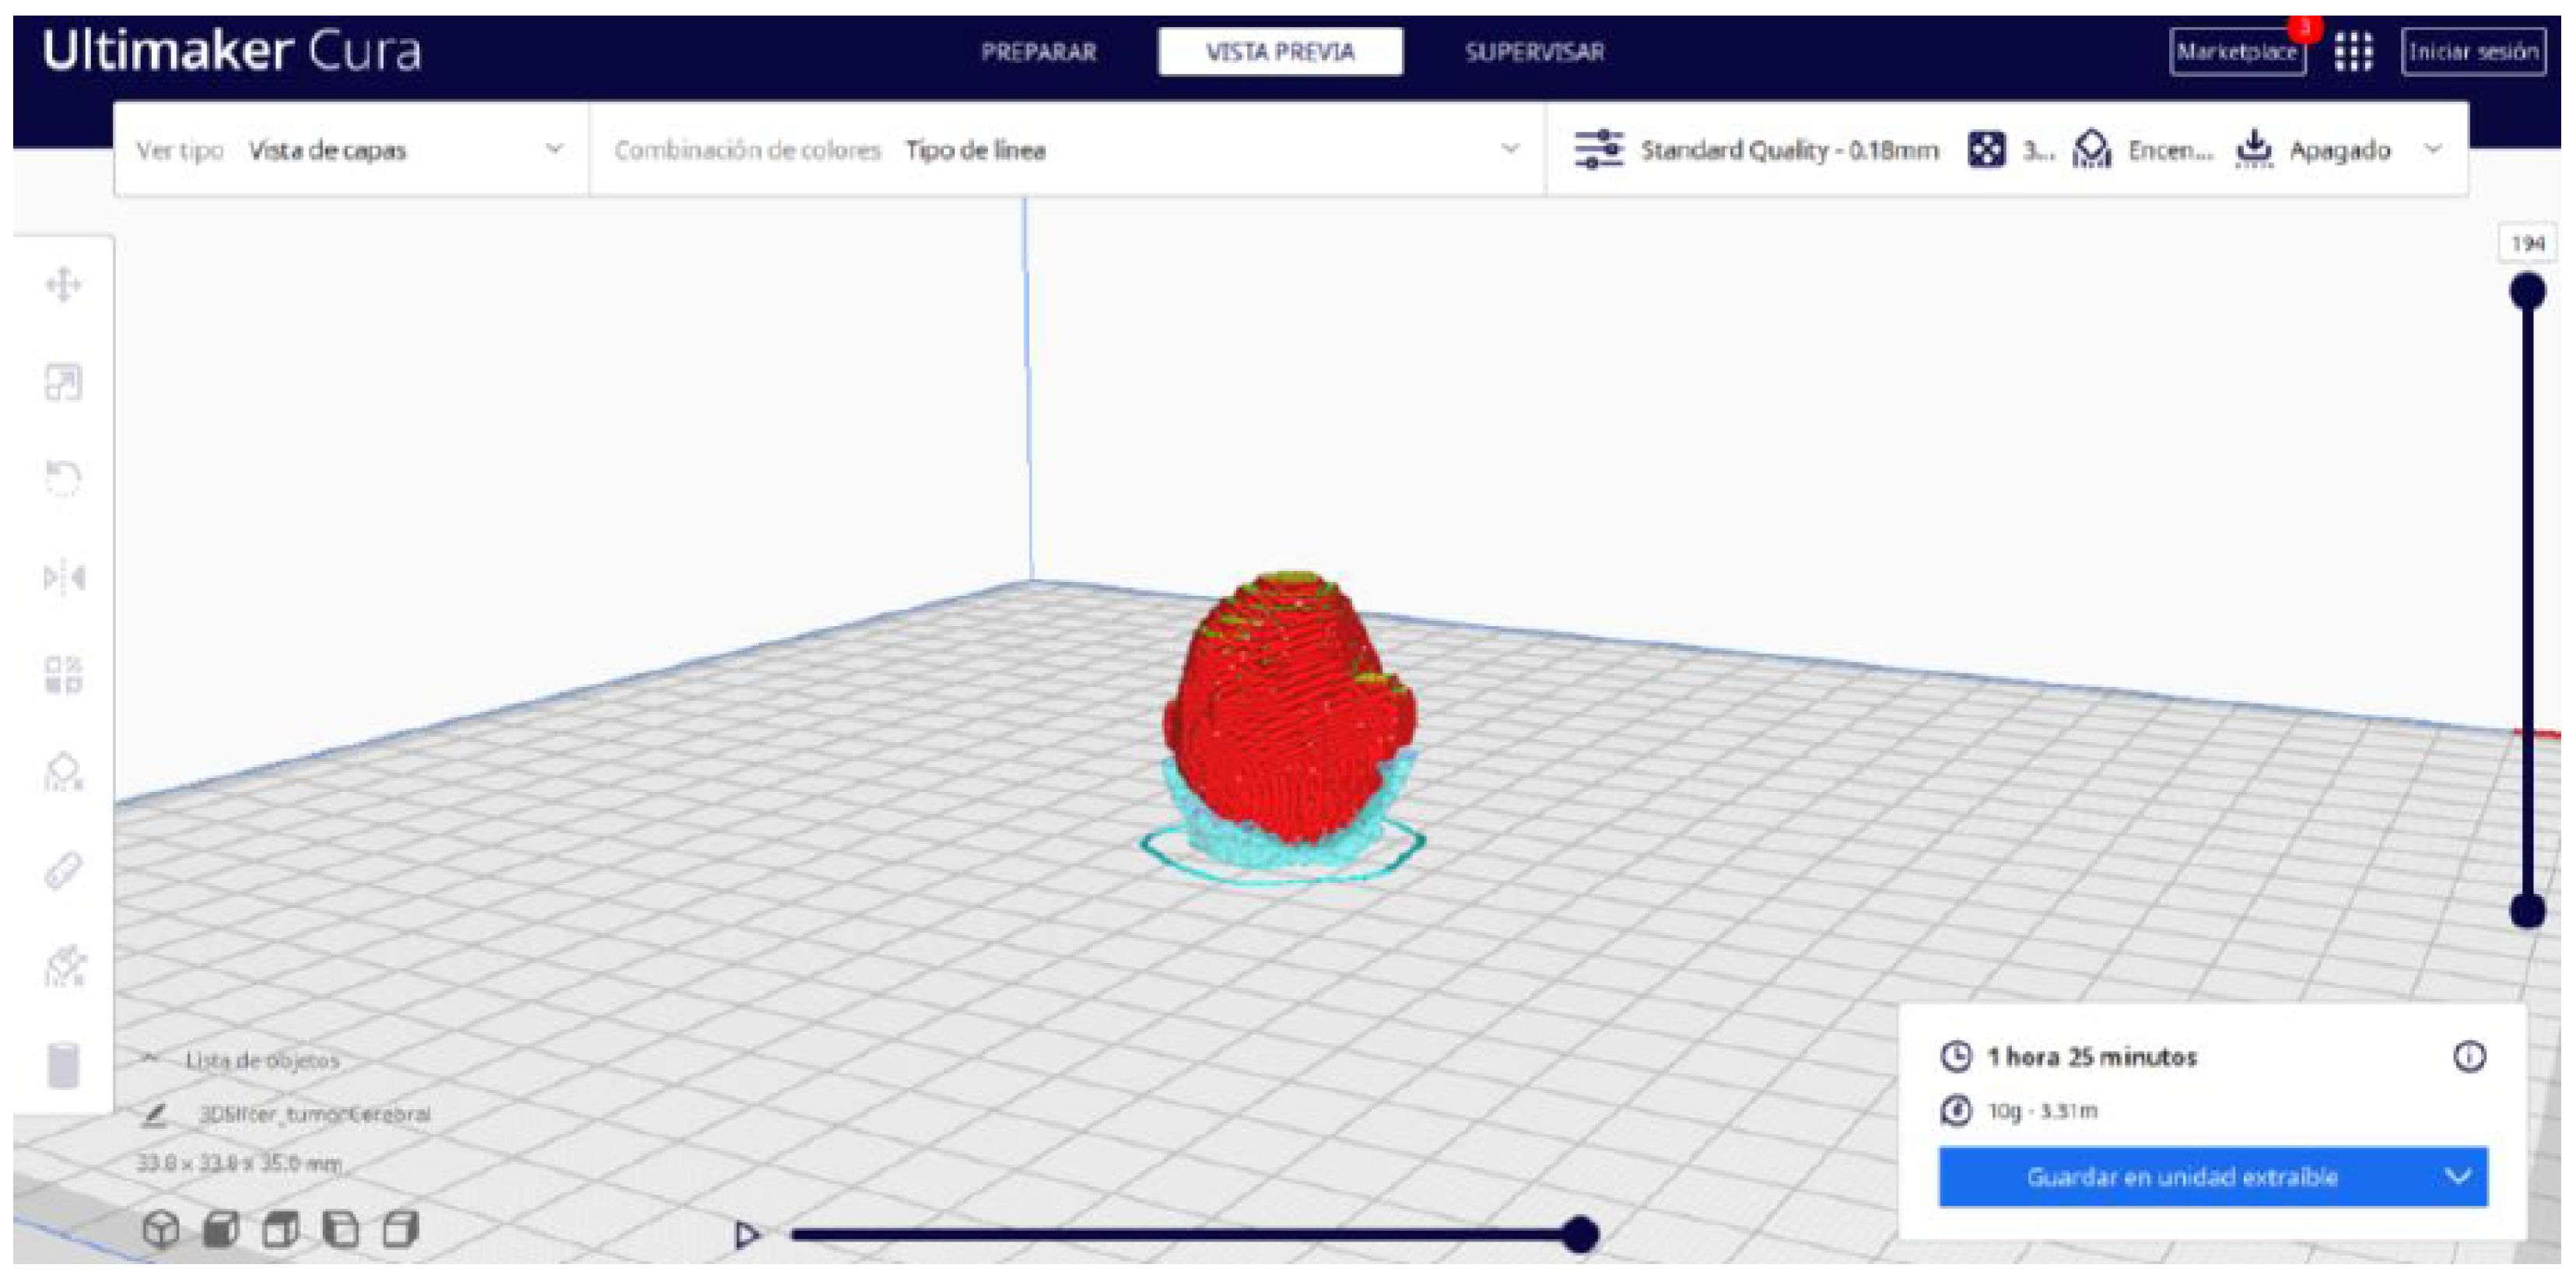Switch to the PREPARAR stage tab
This screenshot has height=1282, width=2576.
pos(1038,52)
